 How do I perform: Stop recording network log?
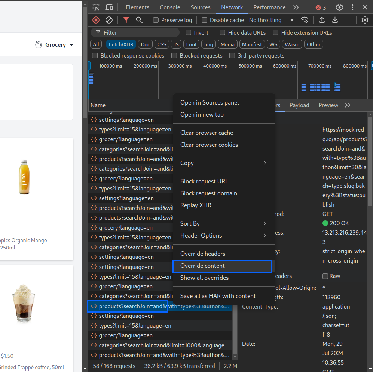pos(96,20)
